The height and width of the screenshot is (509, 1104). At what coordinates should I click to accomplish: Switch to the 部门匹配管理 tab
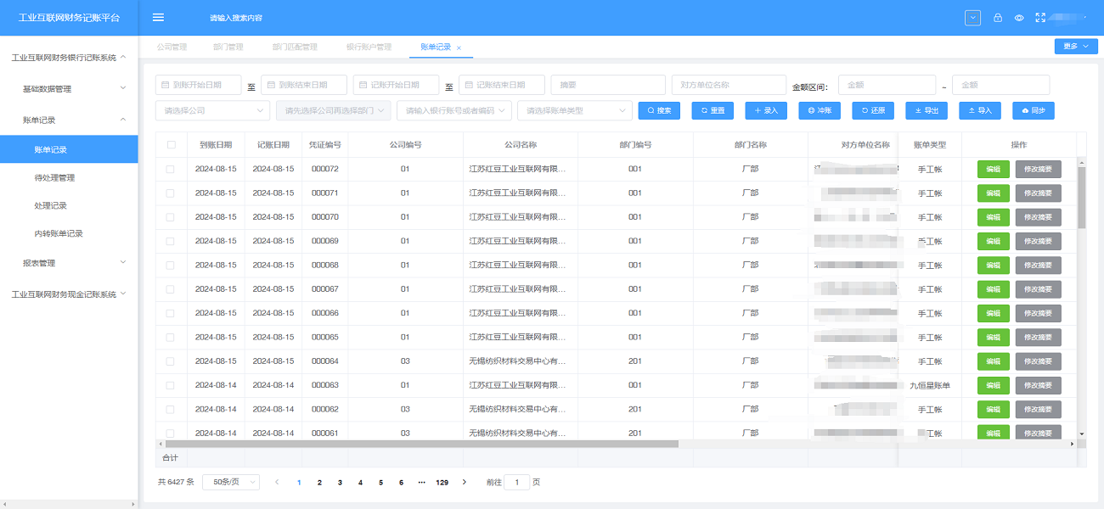[295, 47]
